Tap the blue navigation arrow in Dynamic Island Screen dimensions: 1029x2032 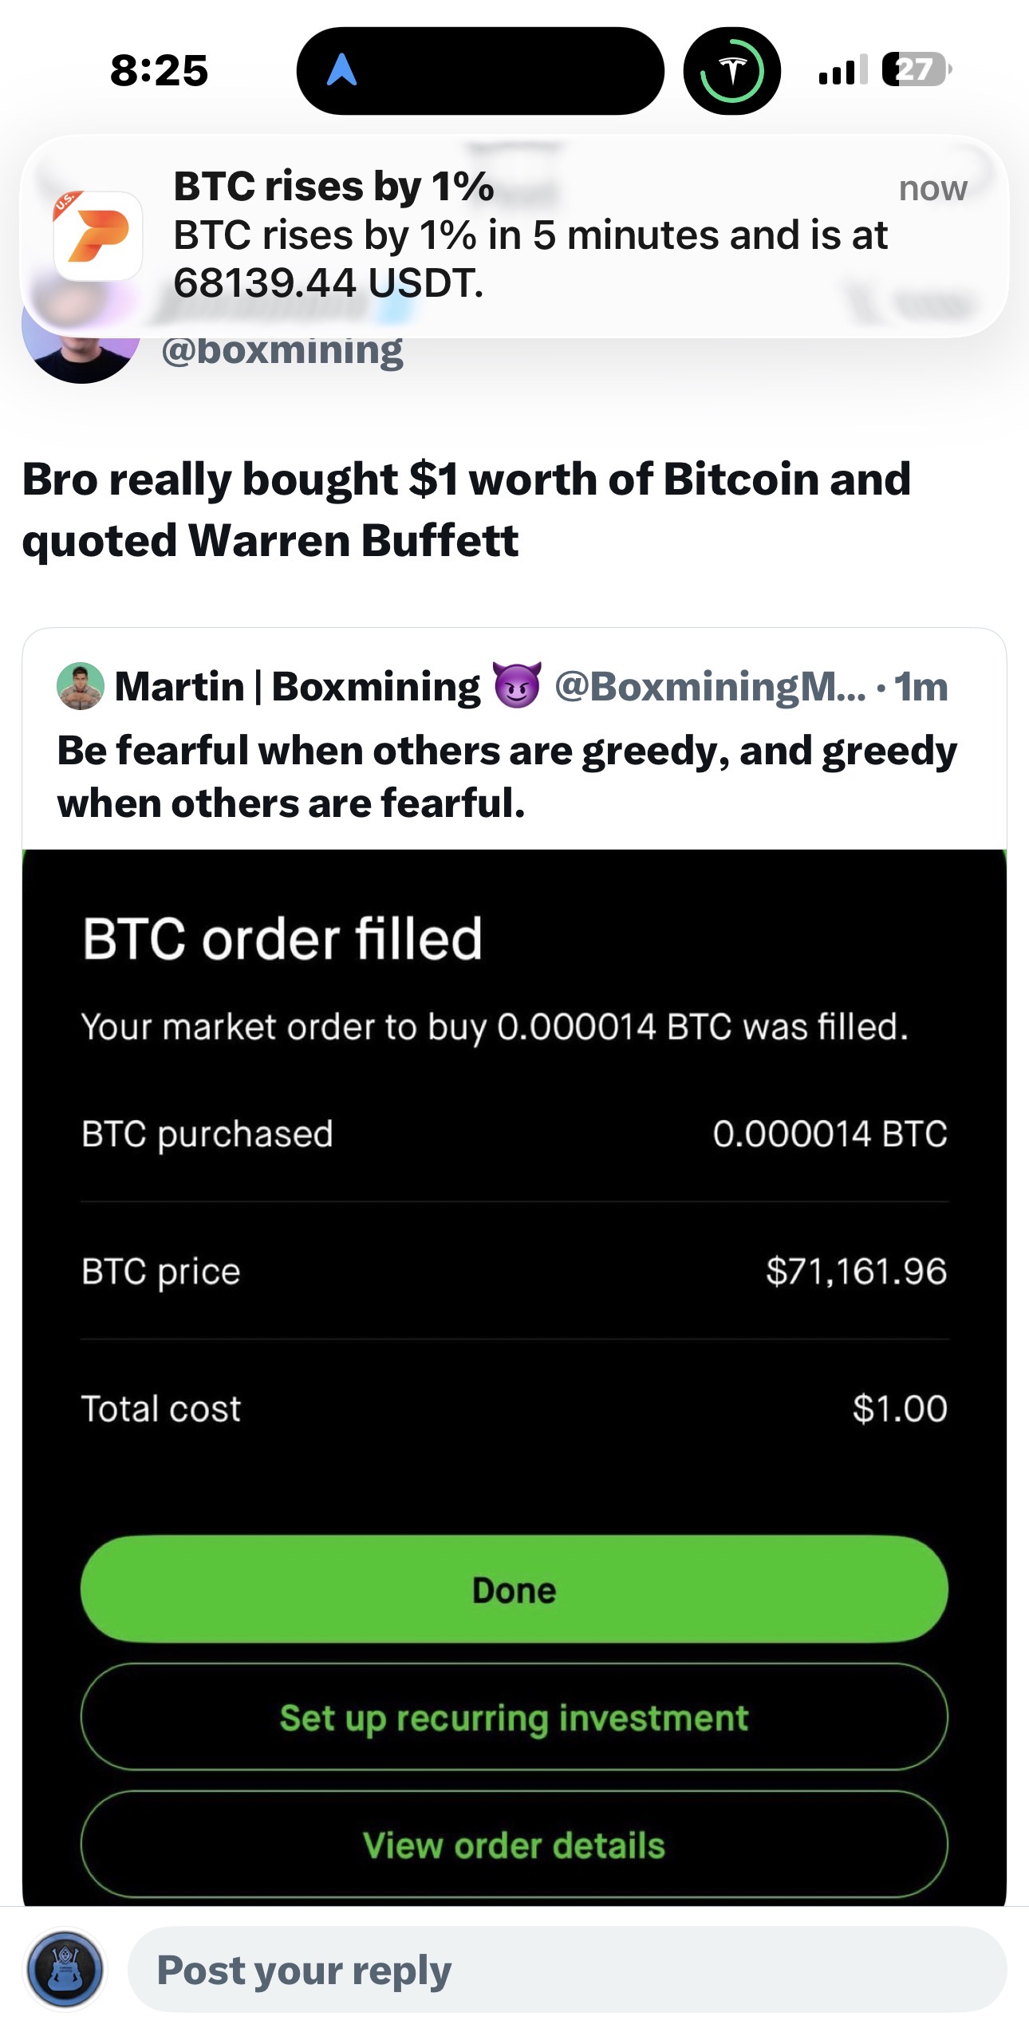tap(341, 70)
